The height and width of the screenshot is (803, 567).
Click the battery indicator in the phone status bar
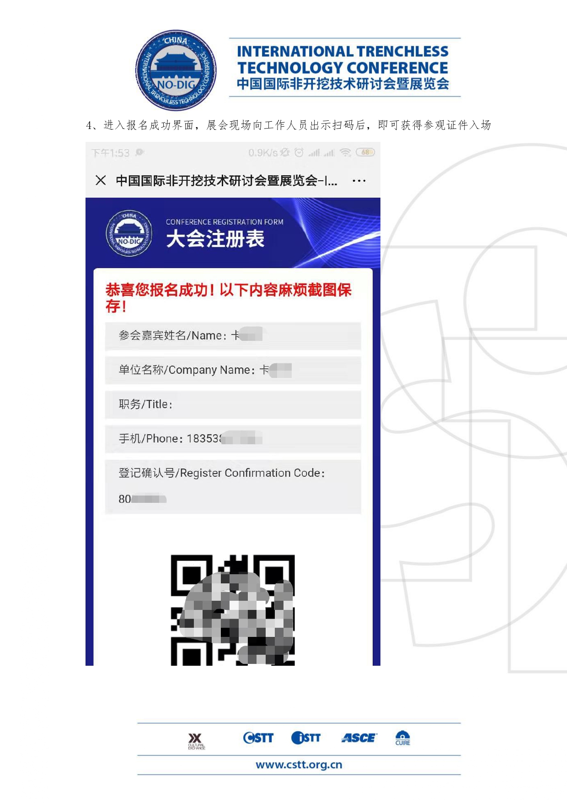pos(365,152)
